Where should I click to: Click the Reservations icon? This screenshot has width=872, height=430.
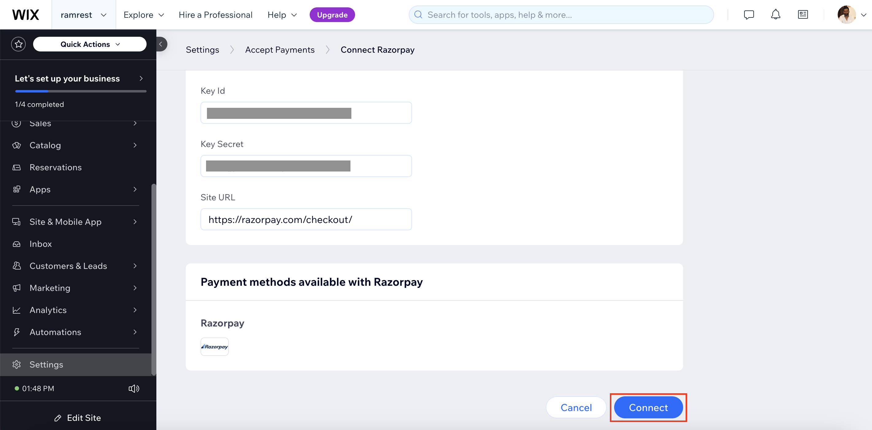coord(17,167)
